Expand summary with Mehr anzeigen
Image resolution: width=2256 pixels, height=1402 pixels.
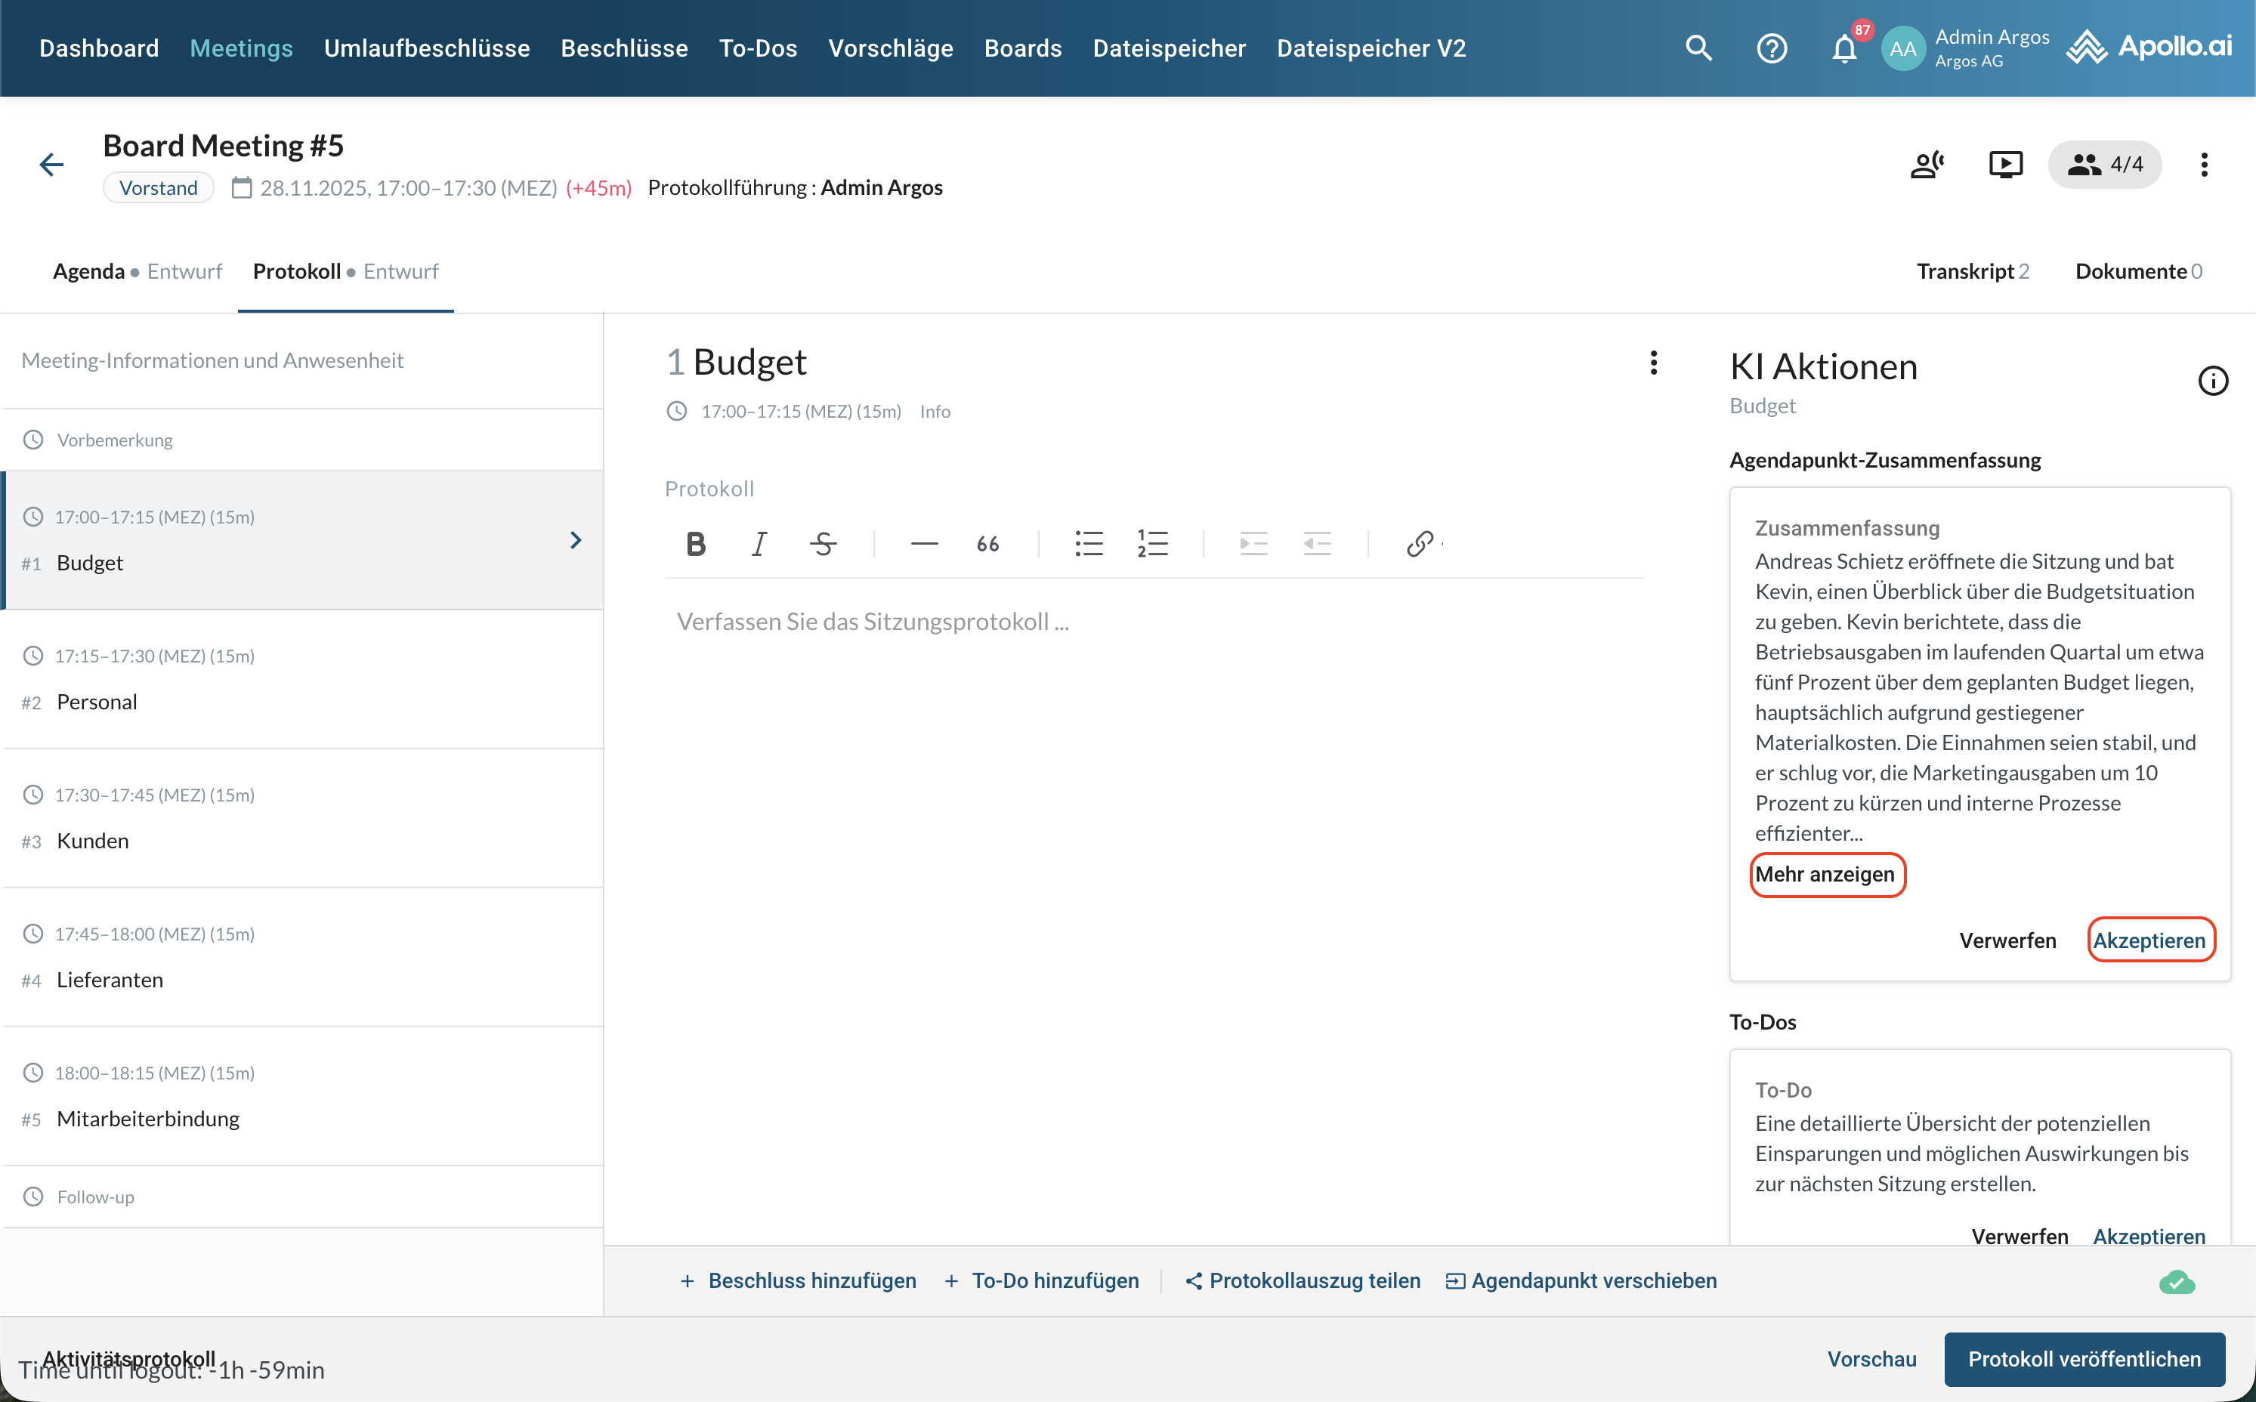[1825, 875]
